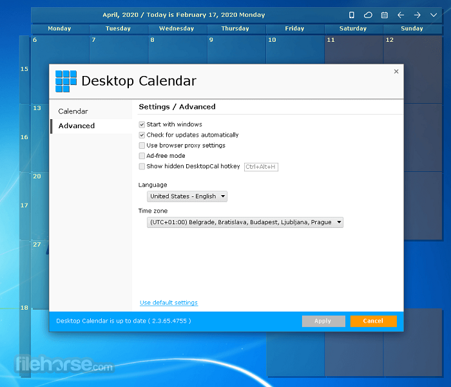The image size is (451, 387).
Task: Click the mobile phone icon in calendar header
Action: (352, 15)
